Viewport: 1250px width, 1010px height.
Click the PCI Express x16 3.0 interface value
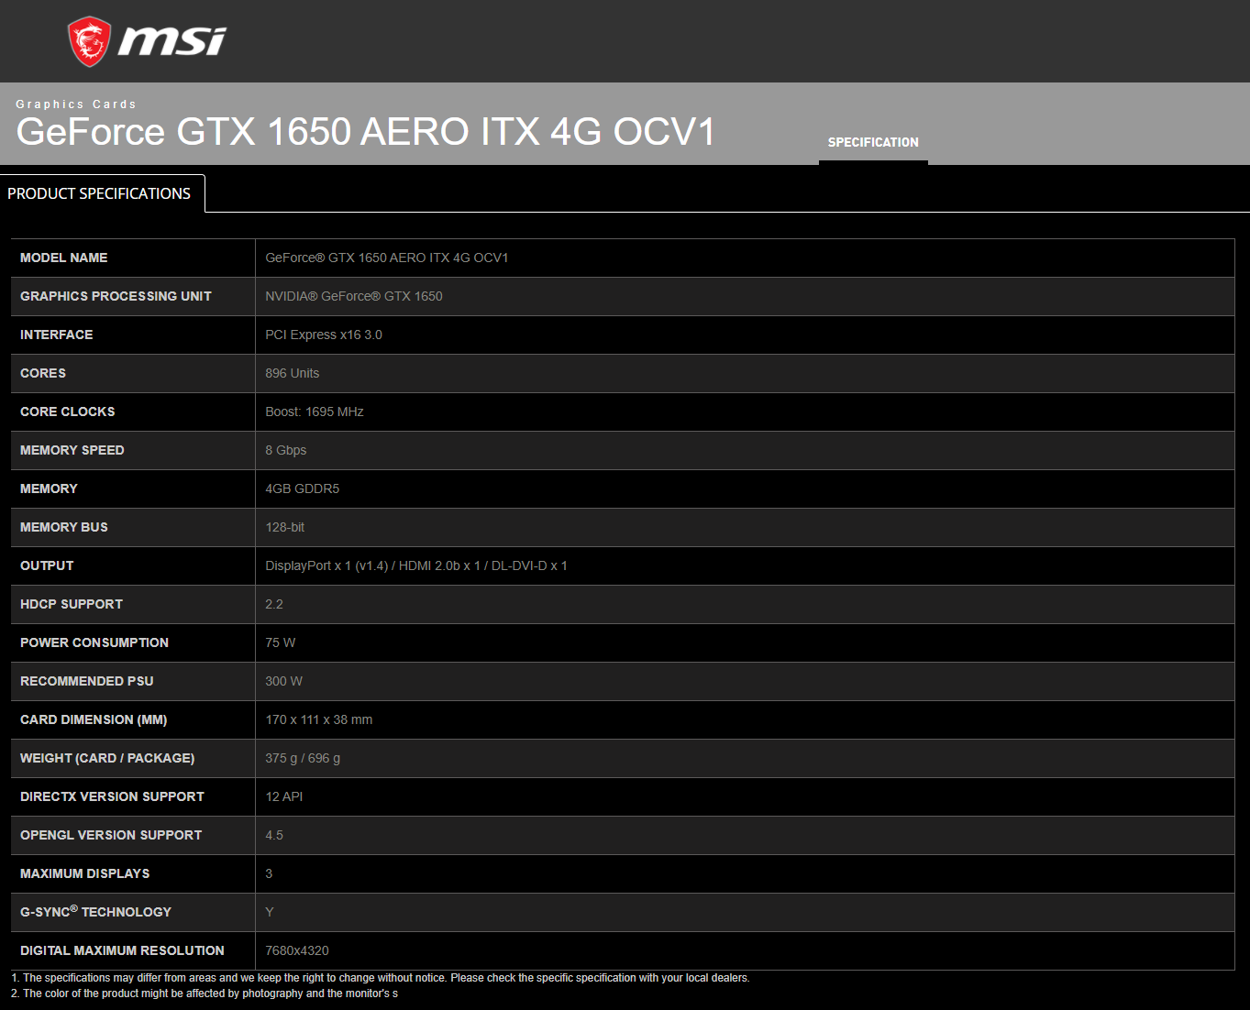point(323,335)
